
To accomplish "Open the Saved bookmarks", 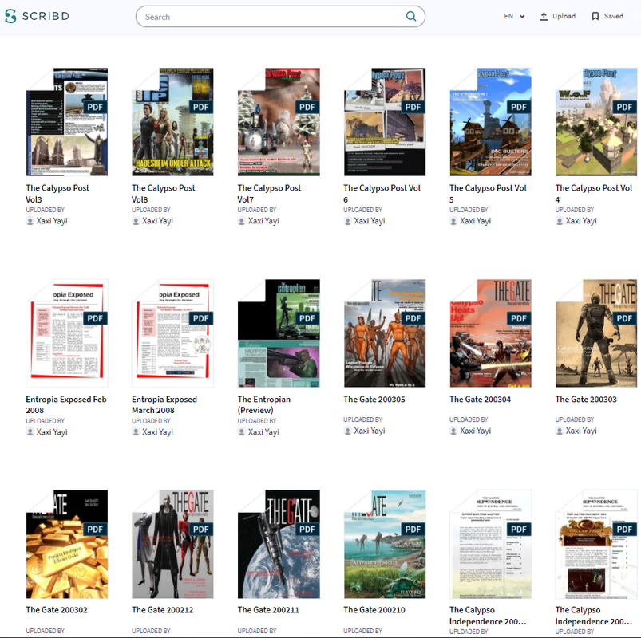I will tap(607, 16).
